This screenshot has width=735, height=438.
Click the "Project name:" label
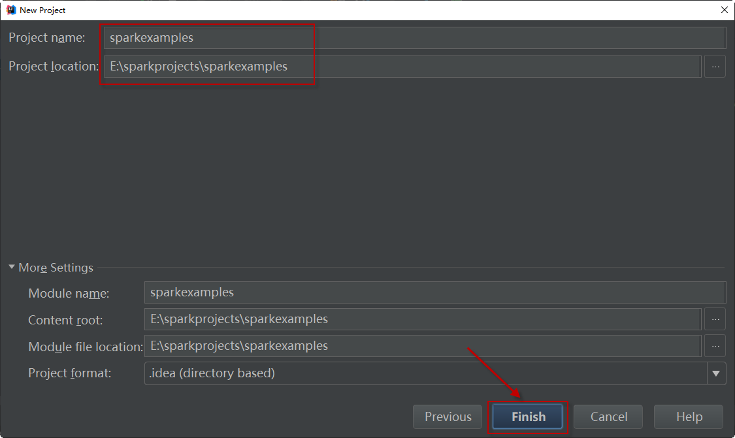tap(47, 38)
